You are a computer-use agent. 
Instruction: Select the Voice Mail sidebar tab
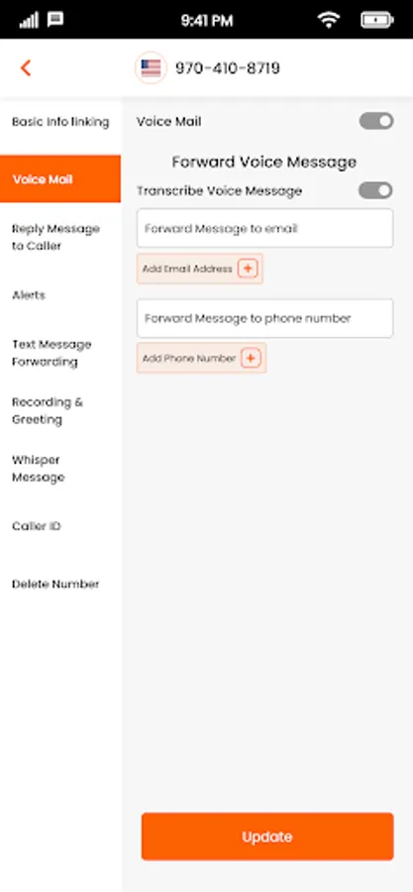(60, 179)
